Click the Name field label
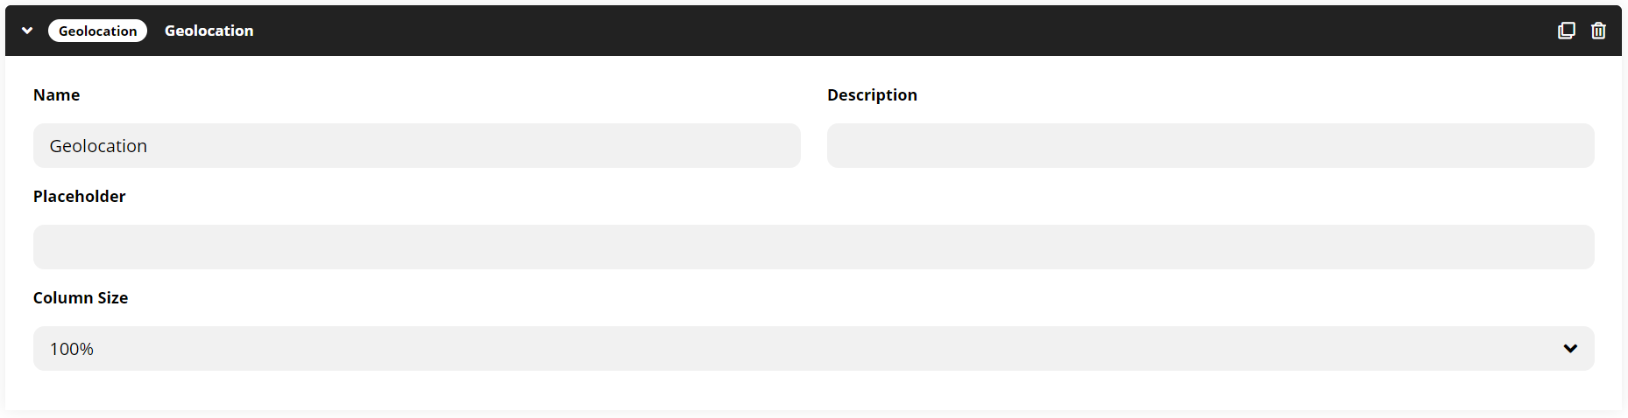This screenshot has height=418, width=1628. (x=56, y=94)
